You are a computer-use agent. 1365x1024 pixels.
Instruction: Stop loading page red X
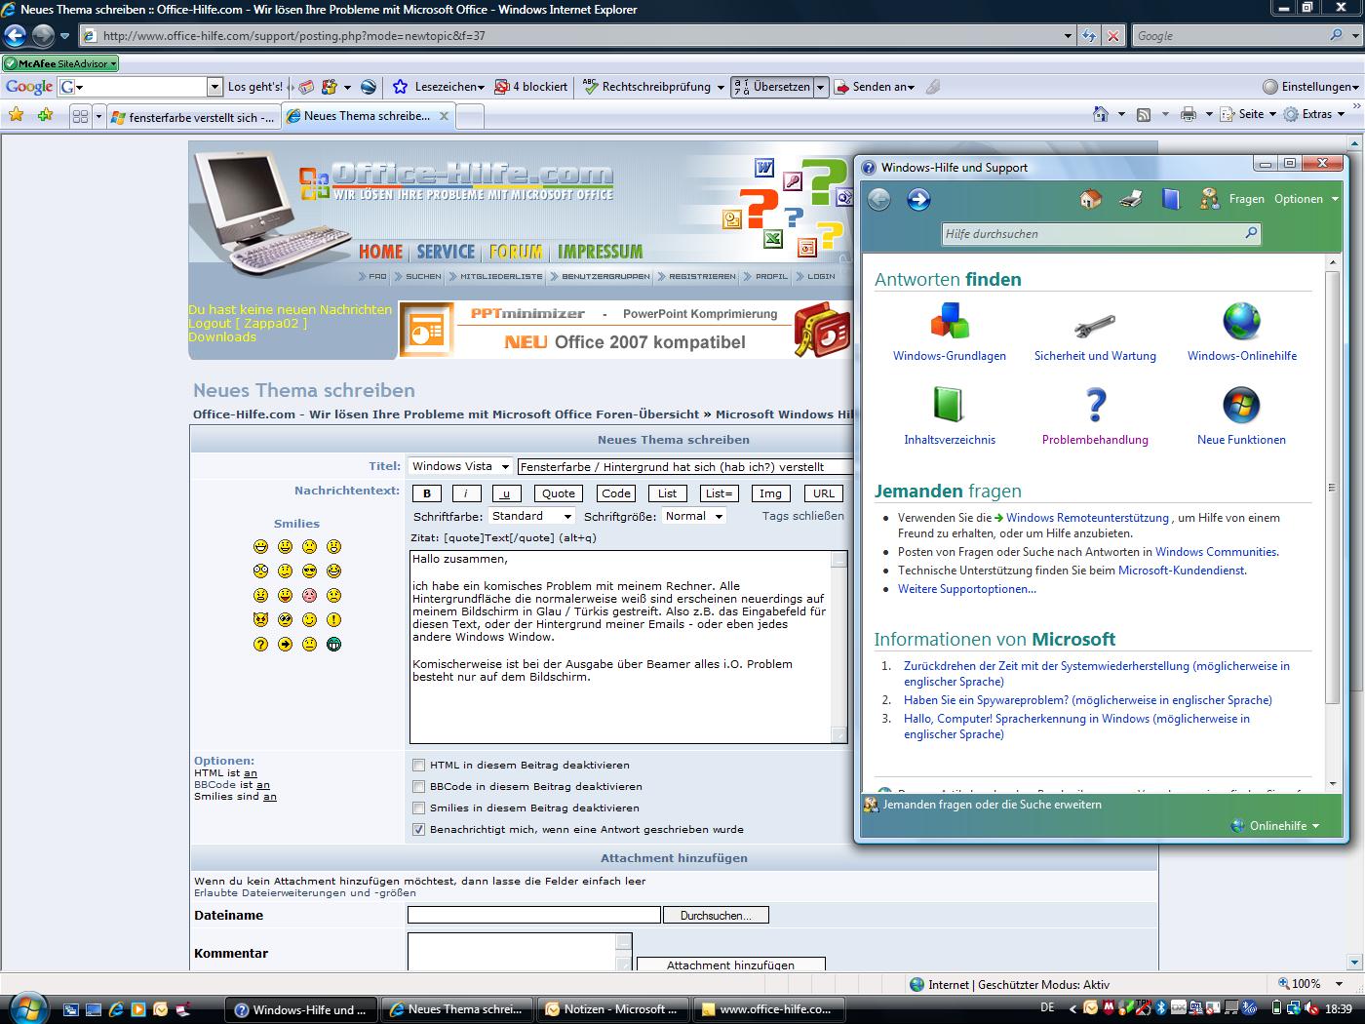click(x=1113, y=36)
